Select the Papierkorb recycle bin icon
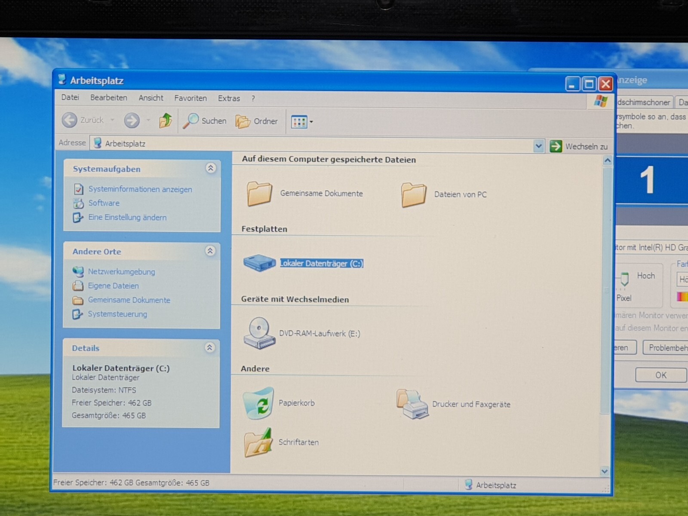The image size is (688, 516). click(258, 403)
